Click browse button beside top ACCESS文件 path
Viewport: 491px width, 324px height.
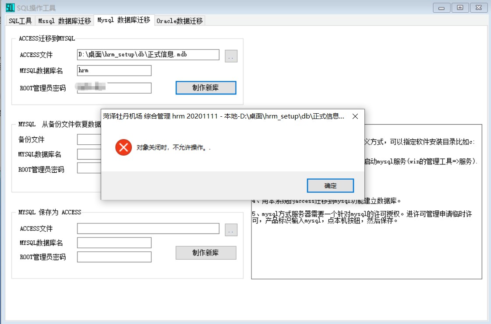click(x=231, y=56)
